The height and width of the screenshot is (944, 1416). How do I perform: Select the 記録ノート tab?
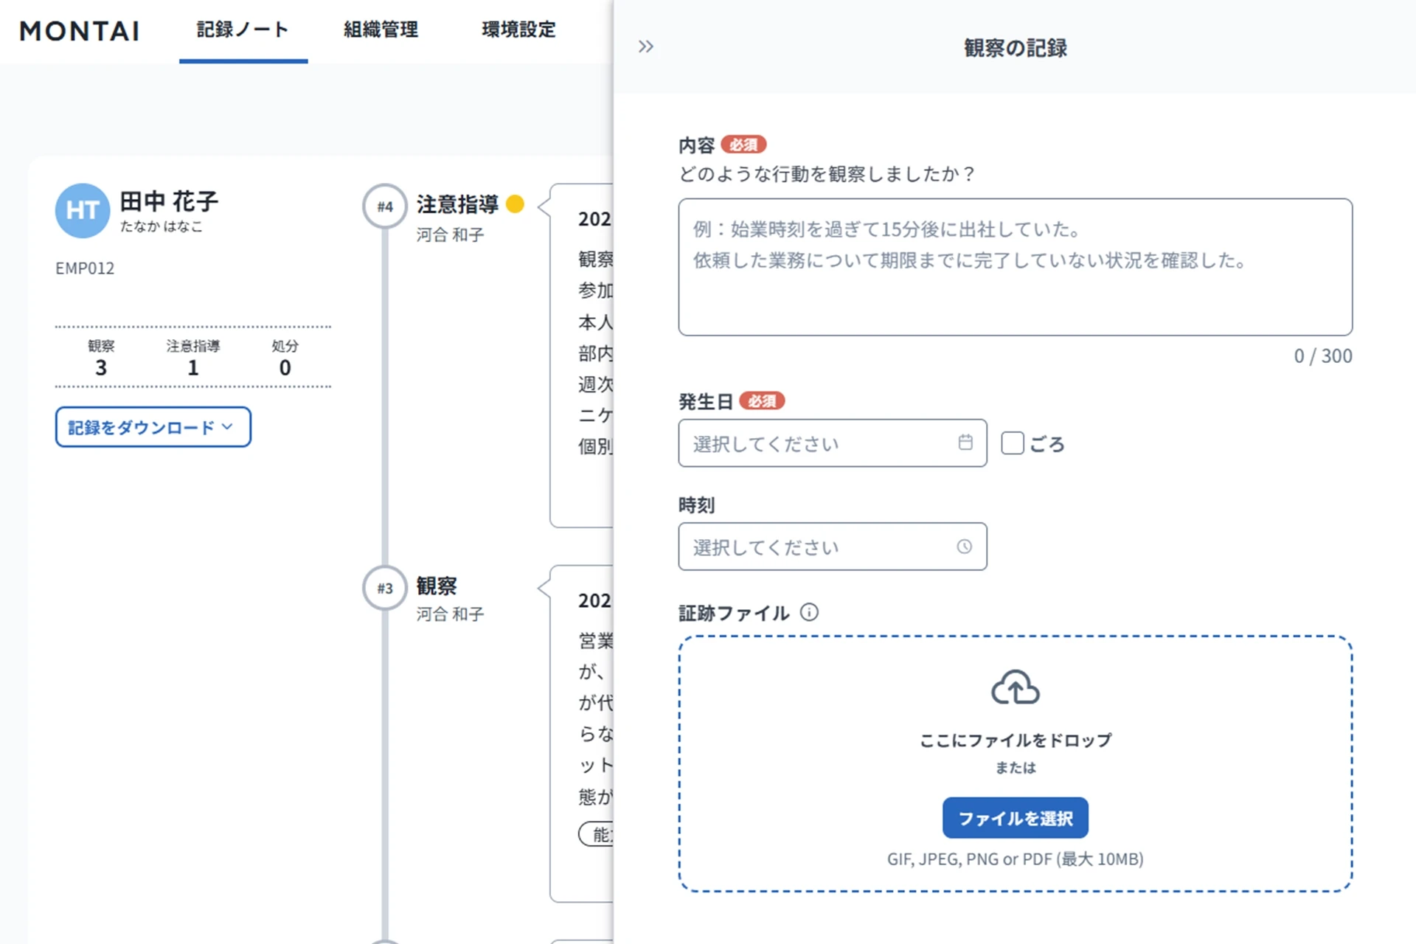click(243, 30)
